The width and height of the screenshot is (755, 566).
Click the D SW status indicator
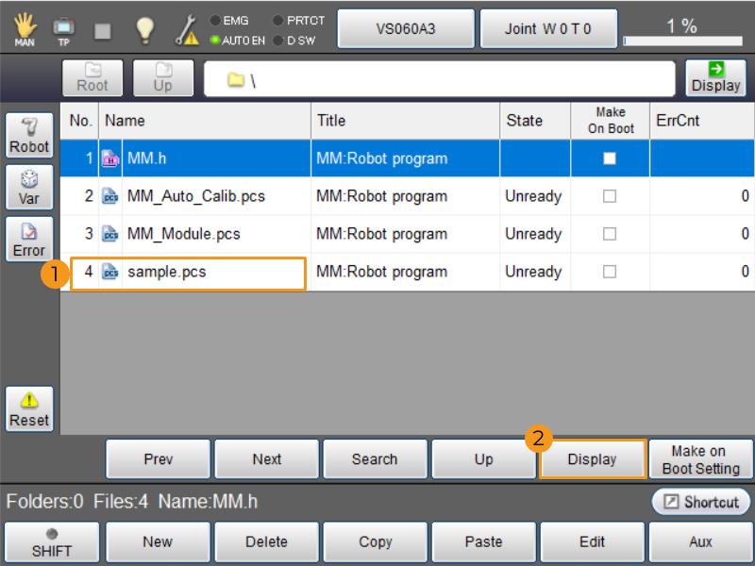point(294,41)
